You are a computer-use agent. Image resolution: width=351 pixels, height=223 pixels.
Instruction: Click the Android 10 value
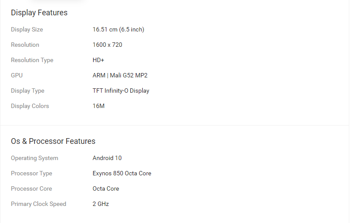[107, 158]
